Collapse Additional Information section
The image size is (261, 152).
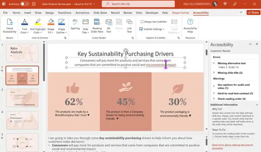[257, 105]
